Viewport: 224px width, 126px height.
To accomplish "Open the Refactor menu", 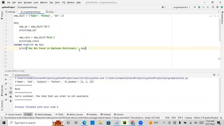I will [x=44, y=2].
